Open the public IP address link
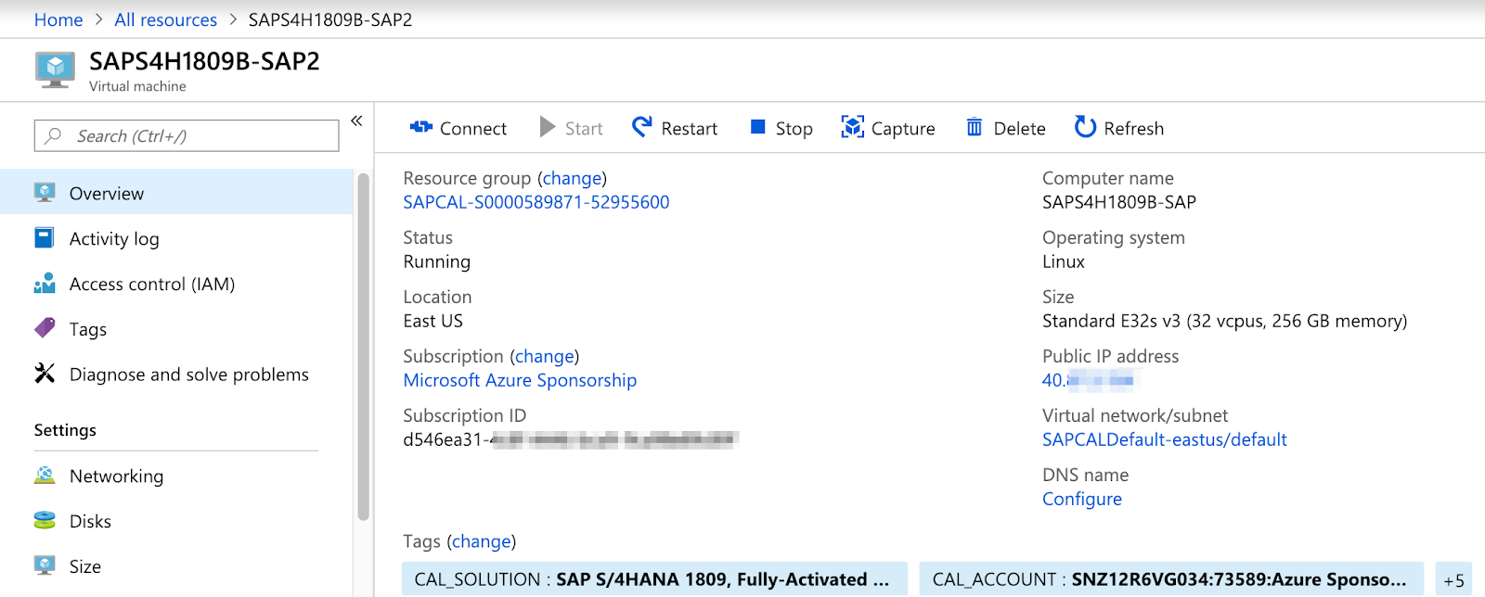Image resolution: width=1485 pixels, height=597 pixels. [x=1088, y=380]
